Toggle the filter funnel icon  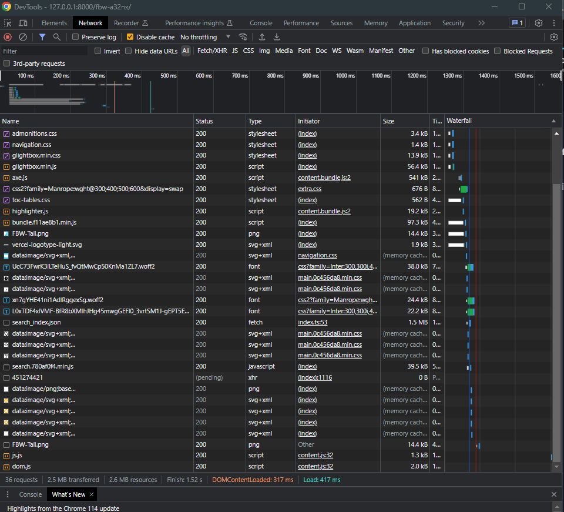[42, 37]
